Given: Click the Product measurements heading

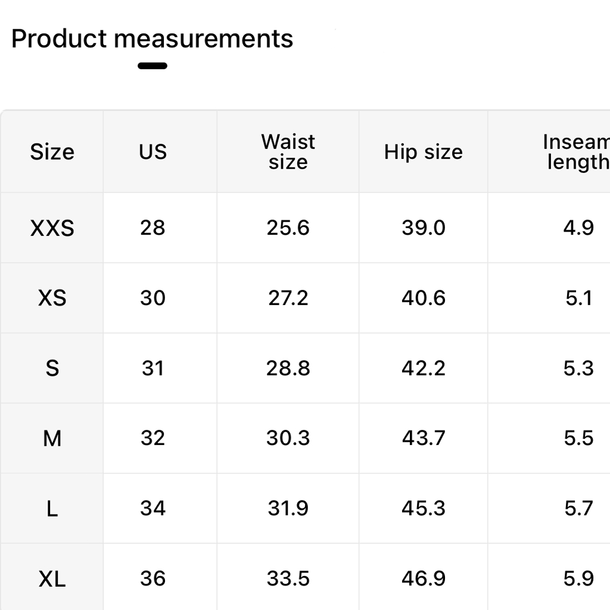Looking at the screenshot, I should click(152, 39).
